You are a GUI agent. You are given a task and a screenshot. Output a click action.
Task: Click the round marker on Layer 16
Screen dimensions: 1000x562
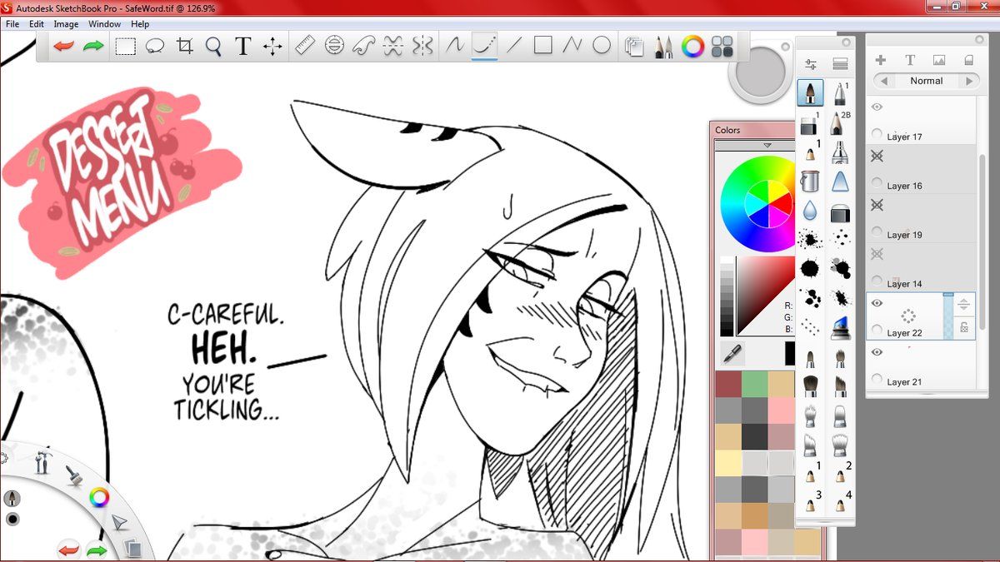pos(877,183)
